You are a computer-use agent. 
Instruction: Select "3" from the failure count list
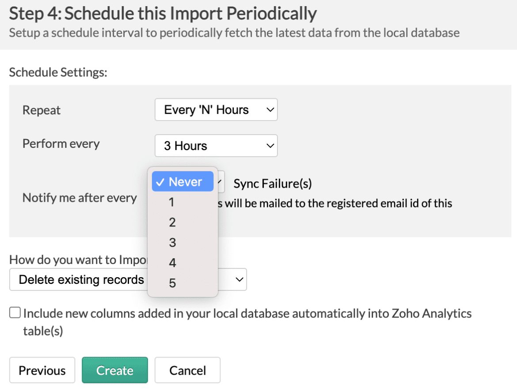[172, 243]
